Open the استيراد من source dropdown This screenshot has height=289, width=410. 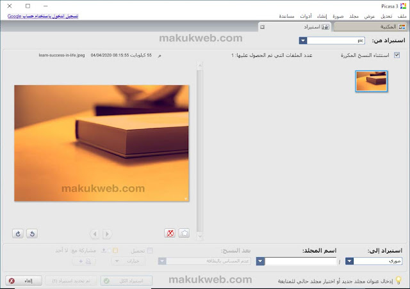point(303,40)
